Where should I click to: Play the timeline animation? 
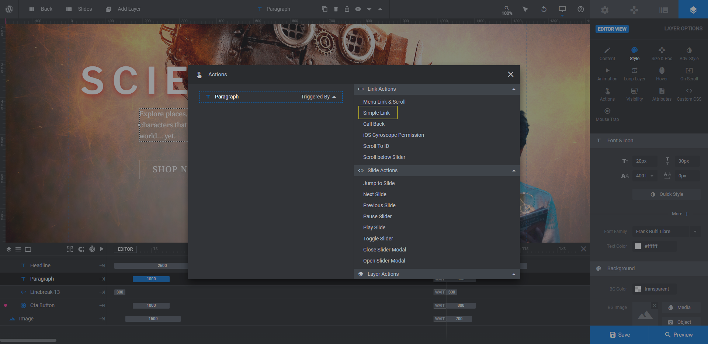102,249
